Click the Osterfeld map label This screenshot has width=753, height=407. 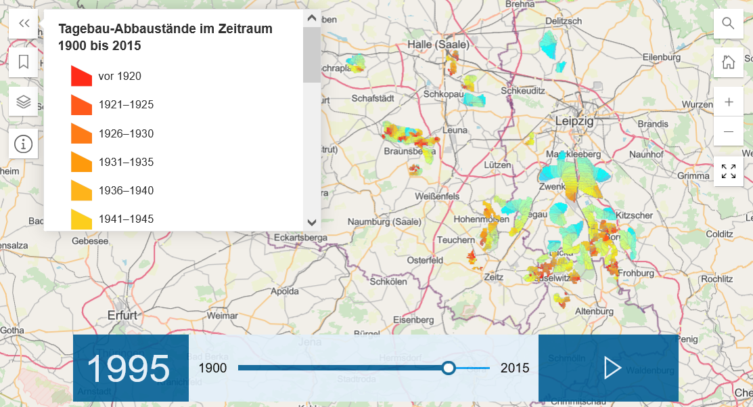pos(425,260)
